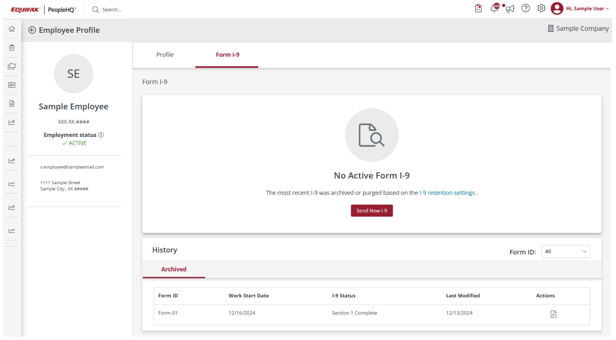
Task: Click into the Search field
Action: point(112,9)
